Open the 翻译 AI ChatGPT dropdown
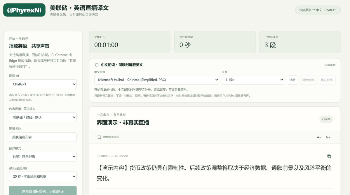This screenshot has height=195, width=350. (x=43, y=84)
